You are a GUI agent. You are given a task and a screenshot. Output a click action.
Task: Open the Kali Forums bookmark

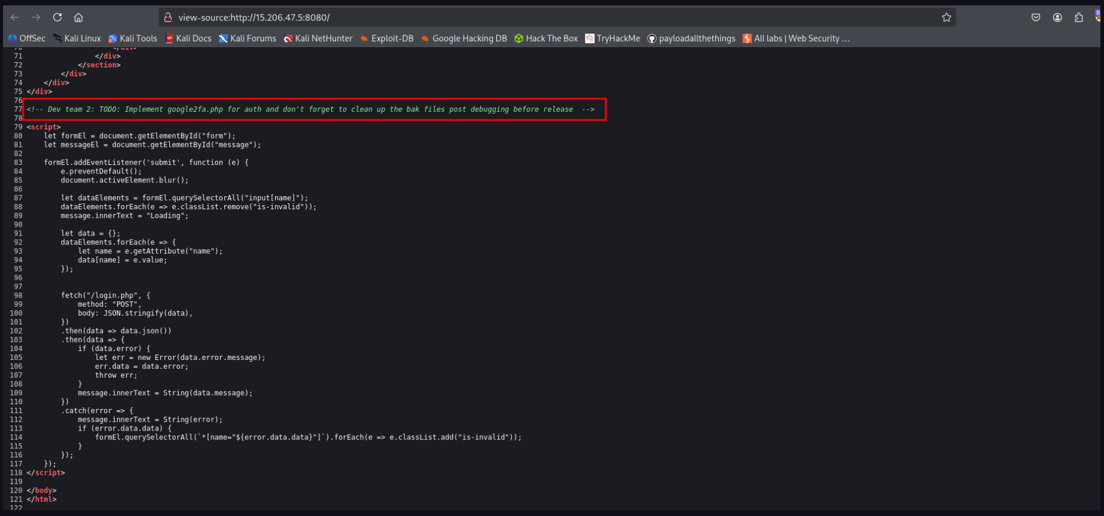248,38
